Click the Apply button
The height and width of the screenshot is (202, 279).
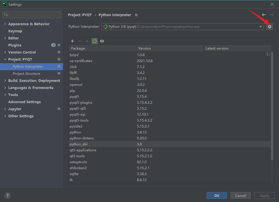[265, 195]
